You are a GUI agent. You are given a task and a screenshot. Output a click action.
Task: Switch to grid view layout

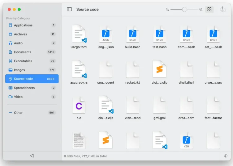209,9
